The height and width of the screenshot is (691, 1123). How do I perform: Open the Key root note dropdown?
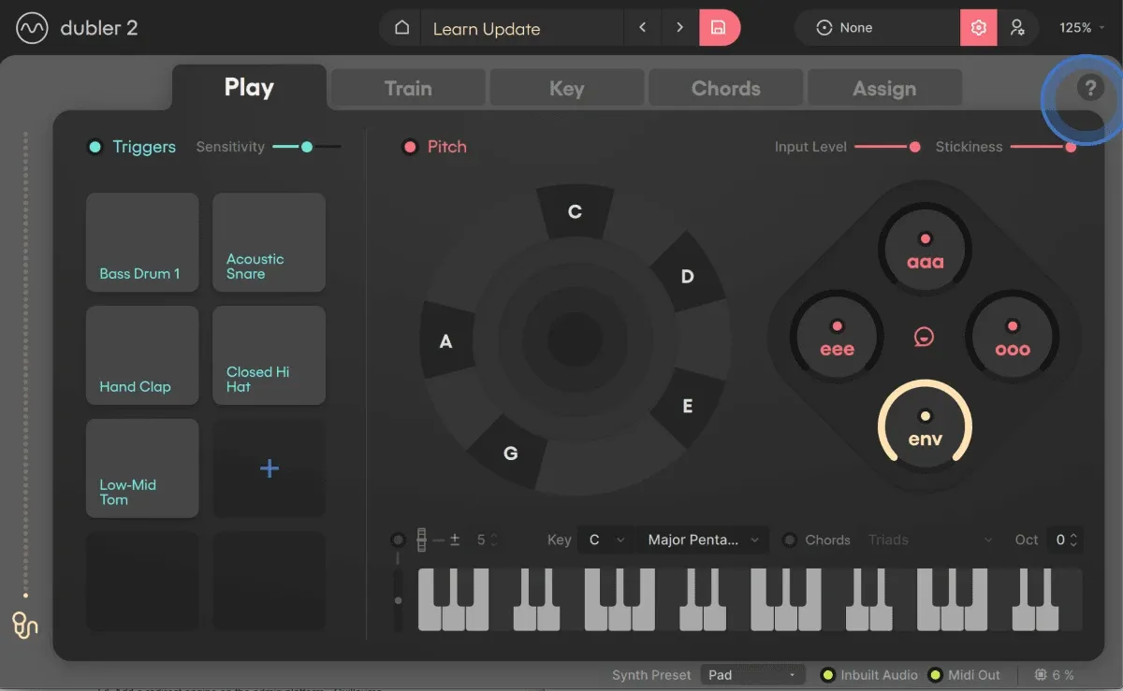pos(606,540)
